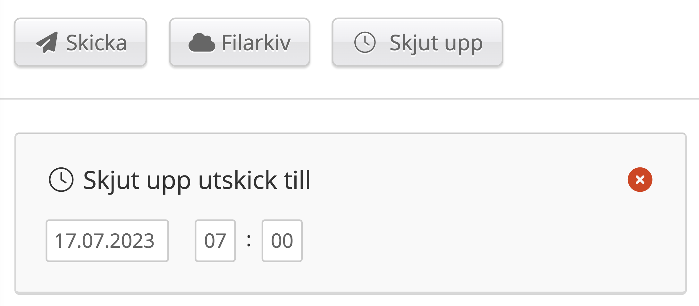Click the colon between hour and minute fields
This screenshot has width=699, height=306.
249,240
